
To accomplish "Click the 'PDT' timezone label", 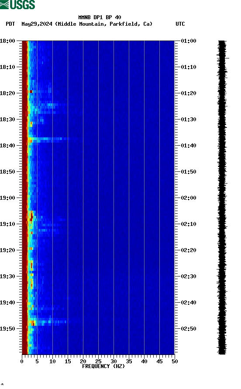I will coord(10,24).
